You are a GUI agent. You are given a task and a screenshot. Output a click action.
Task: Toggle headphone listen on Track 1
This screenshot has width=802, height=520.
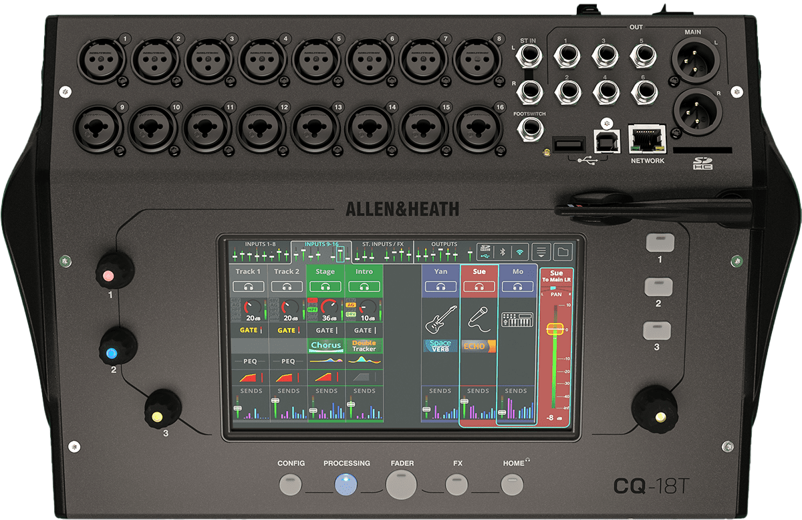[249, 286]
